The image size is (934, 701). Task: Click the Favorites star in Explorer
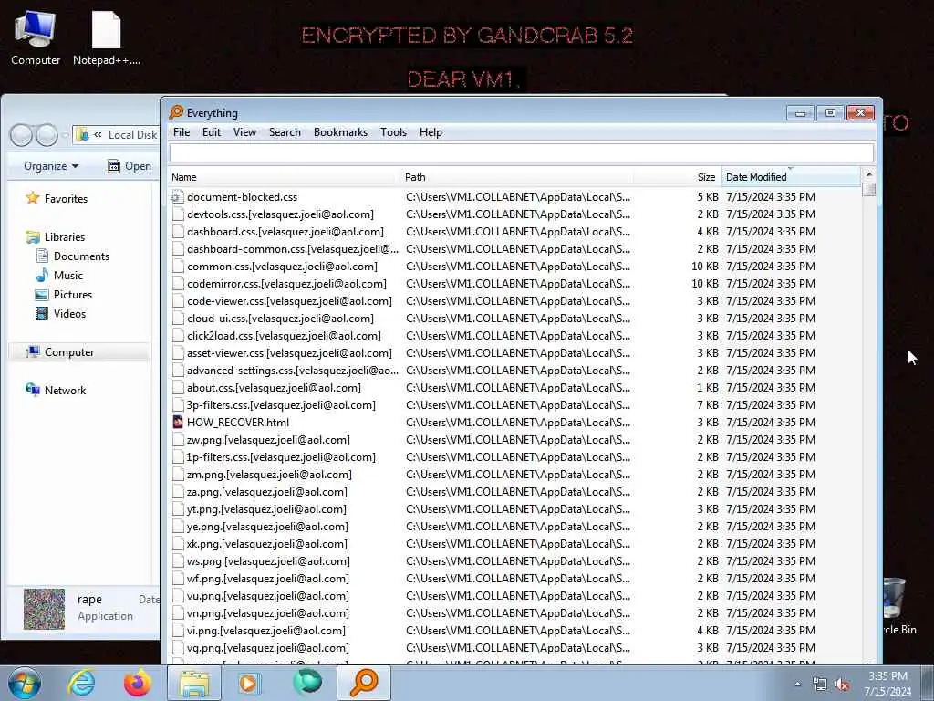coord(33,198)
